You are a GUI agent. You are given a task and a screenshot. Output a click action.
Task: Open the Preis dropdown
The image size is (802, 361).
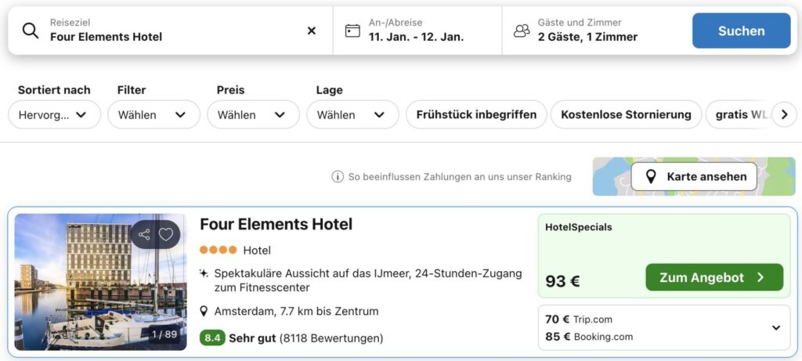[252, 114]
